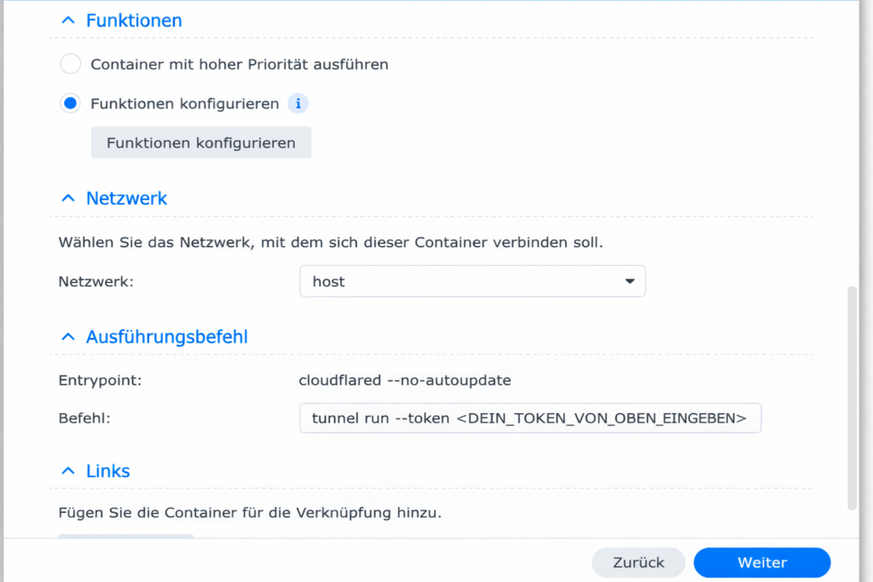Go back with the Zurück button
Viewport: 873px width, 582px height.
pos(639,562)
